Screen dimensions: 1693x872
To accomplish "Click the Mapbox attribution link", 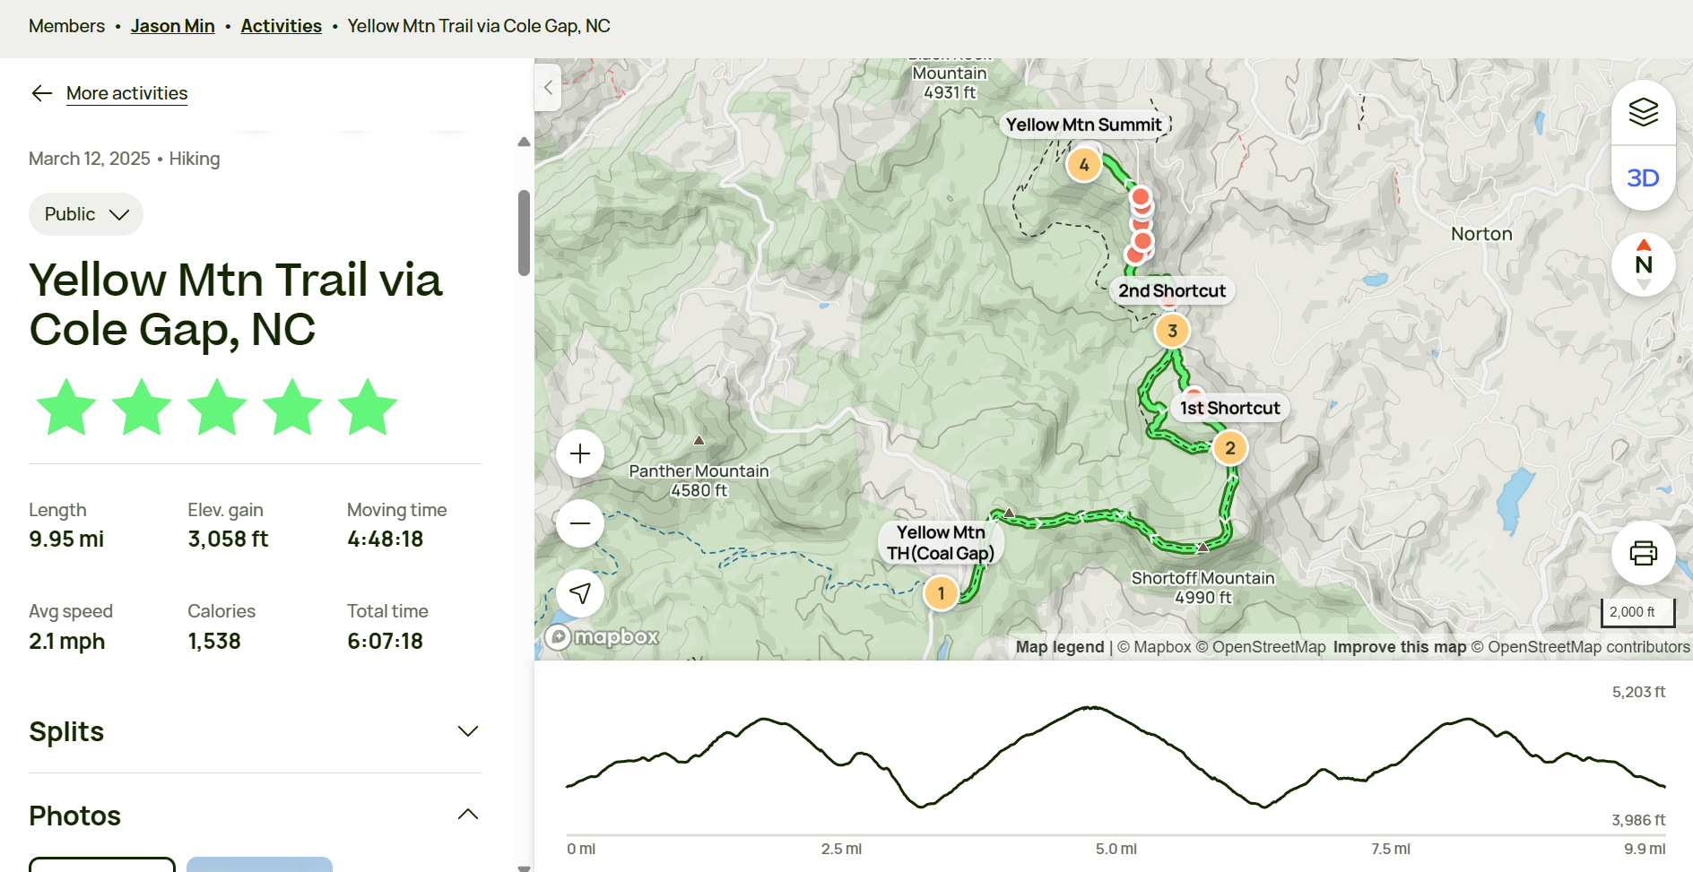I will tap(1154, 647).
